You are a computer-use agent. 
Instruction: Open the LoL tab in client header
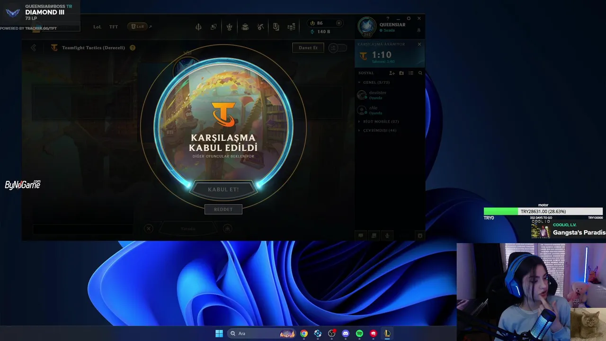point(97,27)
